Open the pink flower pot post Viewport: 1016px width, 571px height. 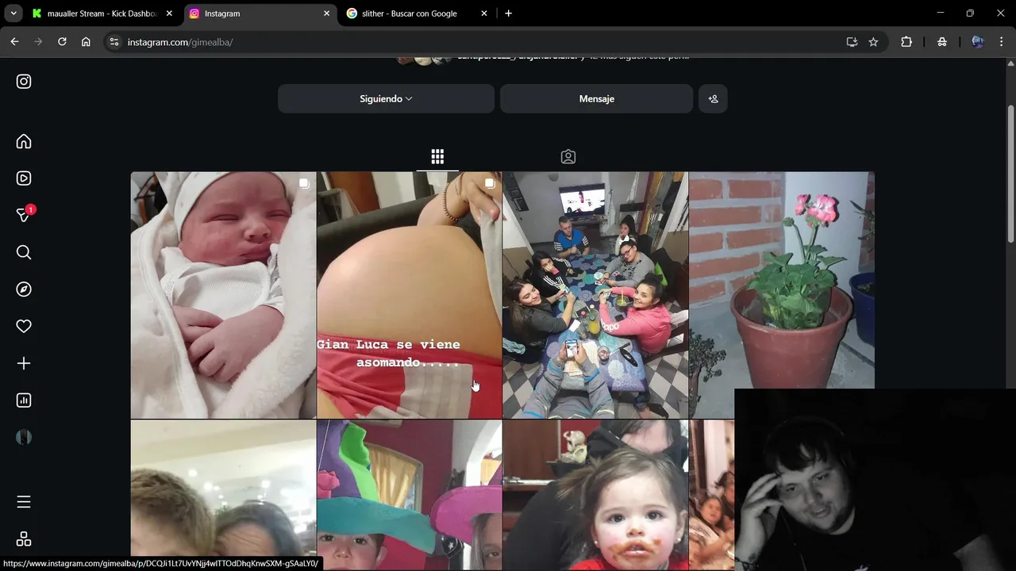coord(782,280)
